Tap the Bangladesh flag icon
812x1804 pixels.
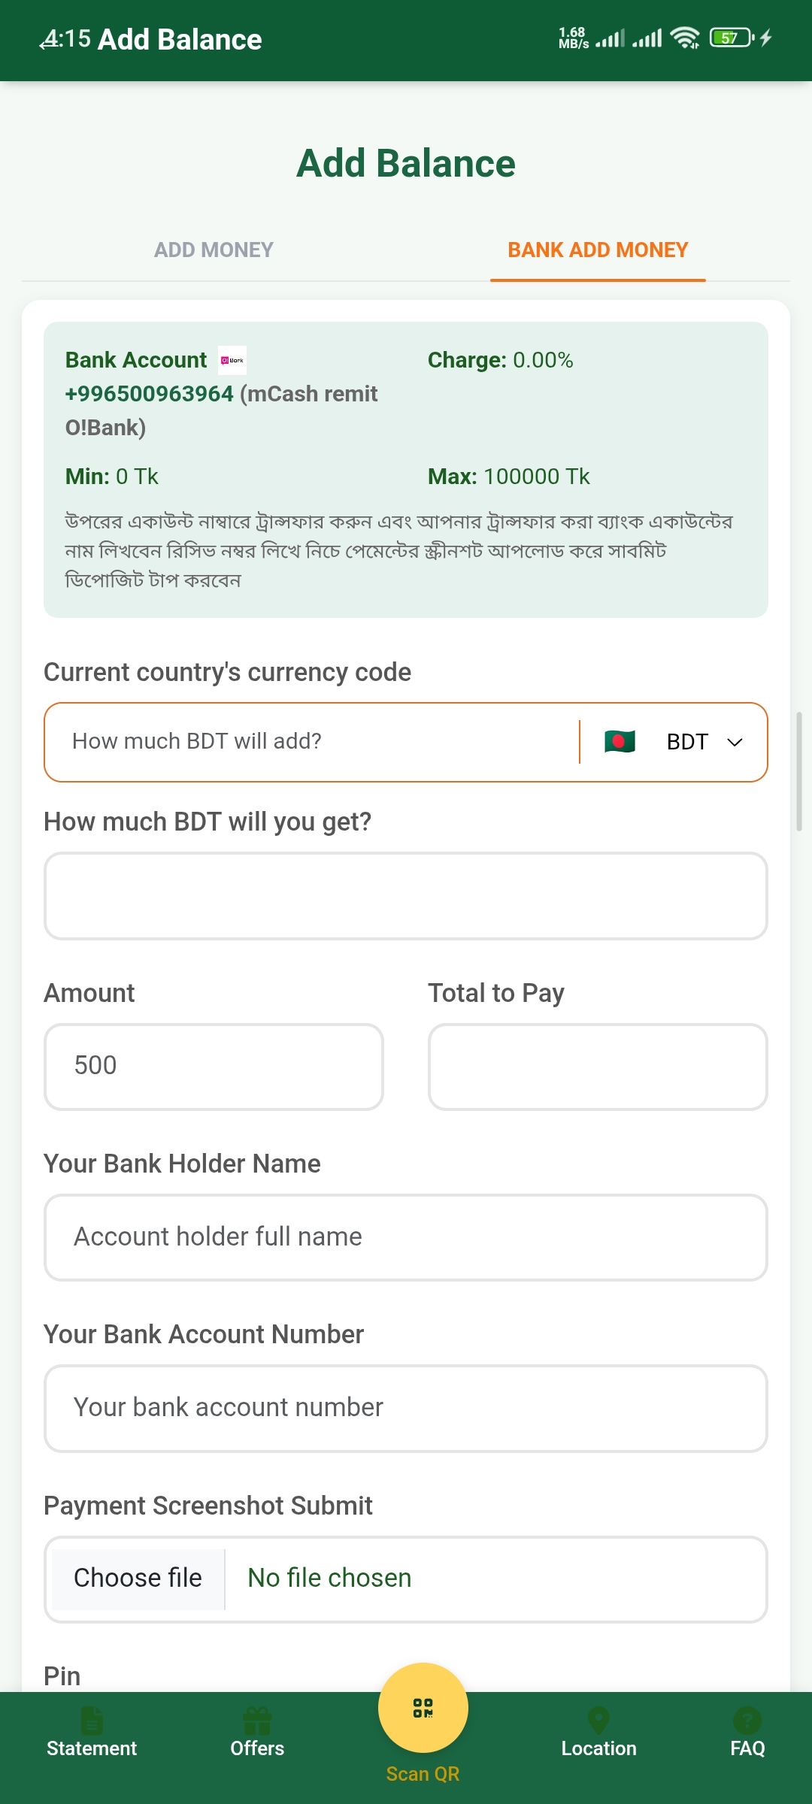pos(620,742)
